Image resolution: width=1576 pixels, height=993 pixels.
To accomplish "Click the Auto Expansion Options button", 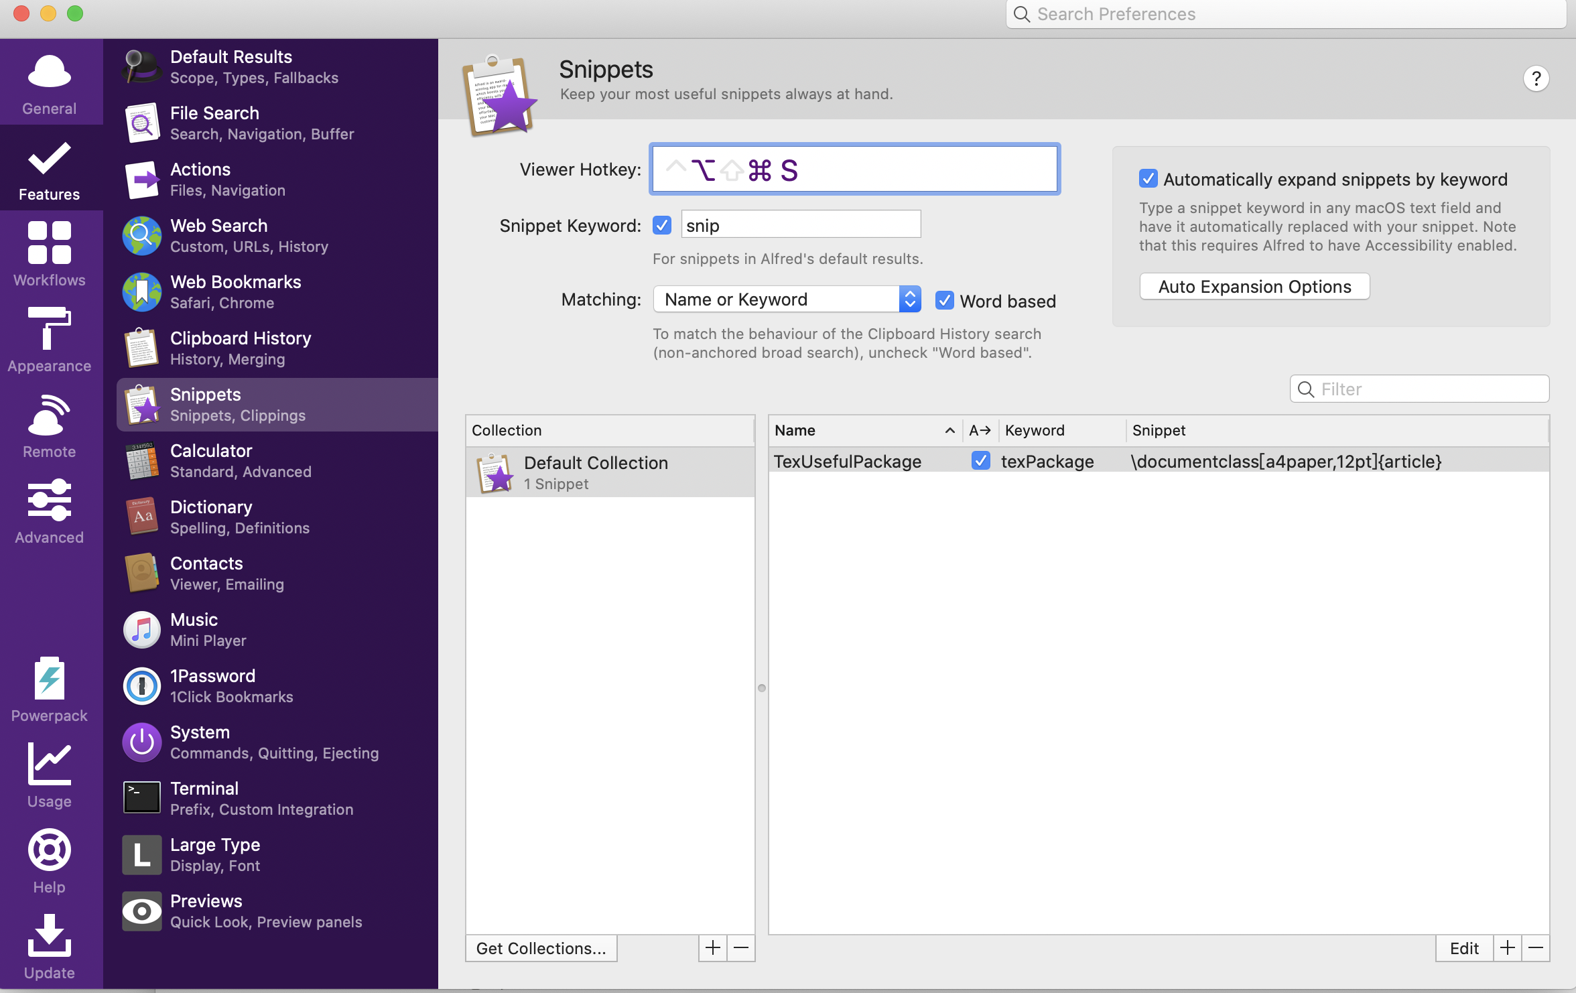I will [x=1254, y=286].
